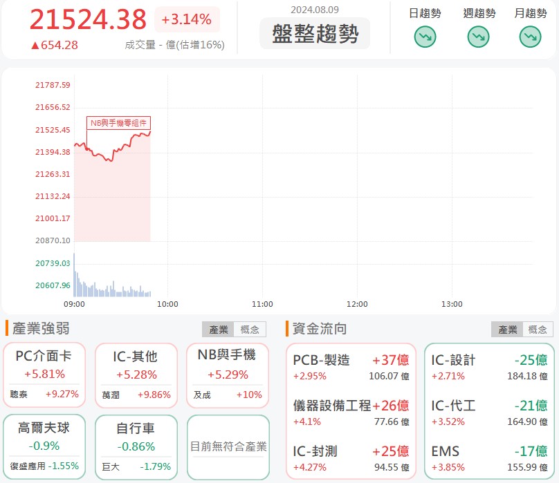Open the 高爾夫球 industry card

pyautogui.click(x=44, y=446)
